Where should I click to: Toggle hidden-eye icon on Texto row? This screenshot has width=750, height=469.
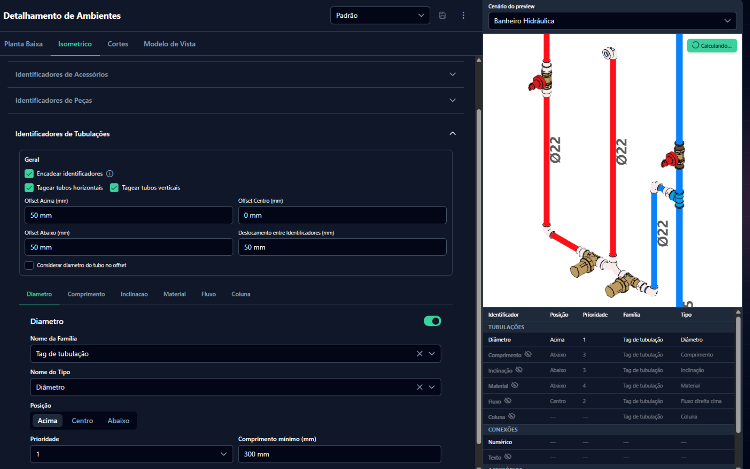tap(508, 456)
